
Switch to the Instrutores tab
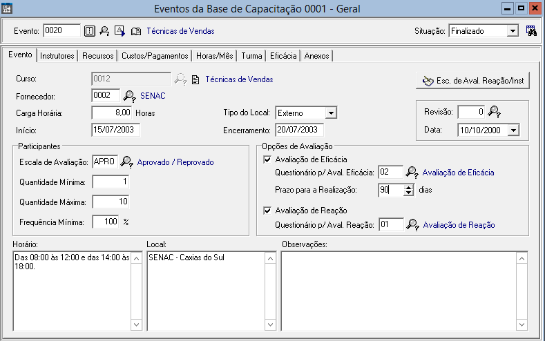[57, 56]
